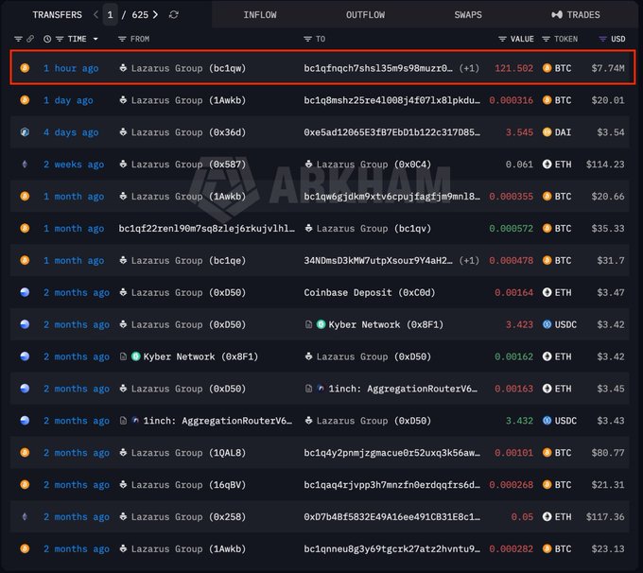Viewport: 643px width, 573px height.
Task: Switch to the OUTFLOW tab
Action: (x=365, y=15)
